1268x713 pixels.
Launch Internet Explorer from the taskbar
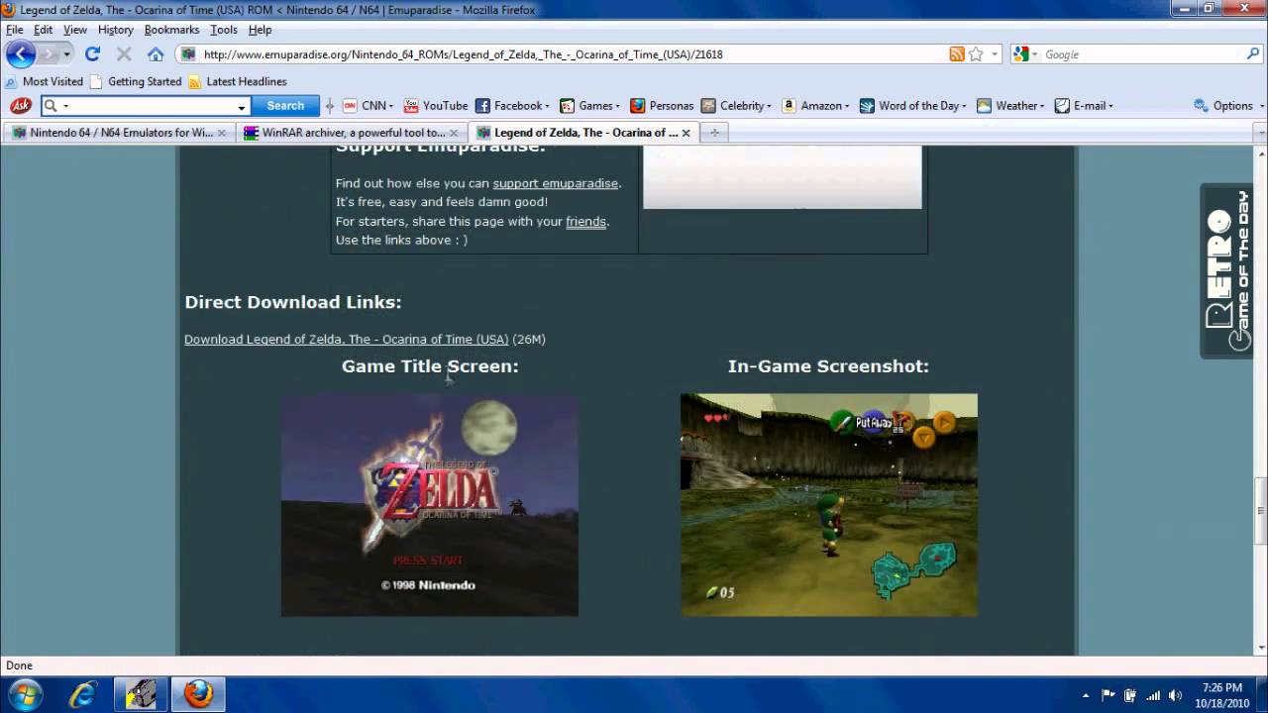[x=82, y=694]
